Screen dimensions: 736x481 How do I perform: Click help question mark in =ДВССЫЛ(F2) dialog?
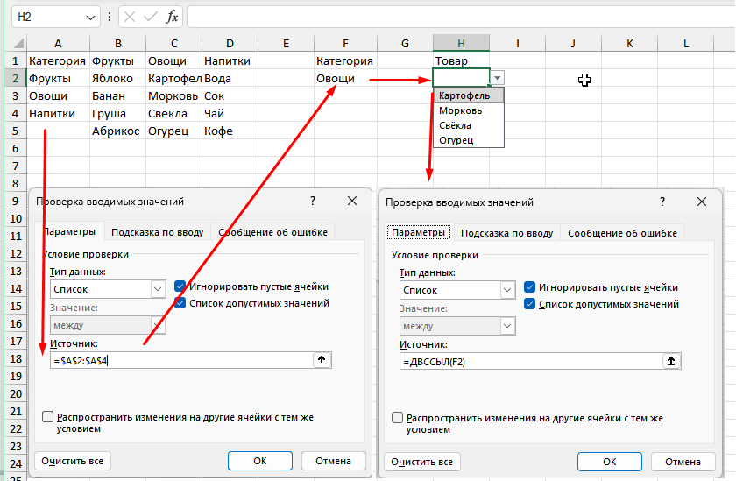pyautogui.click(x=662, y=202)
